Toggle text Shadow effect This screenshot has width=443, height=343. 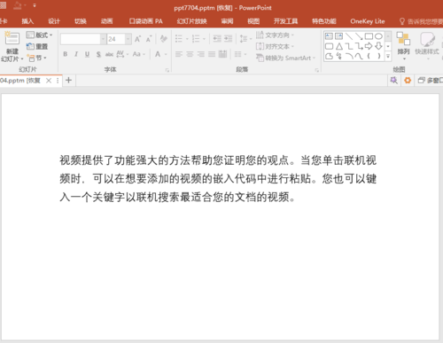98,54
